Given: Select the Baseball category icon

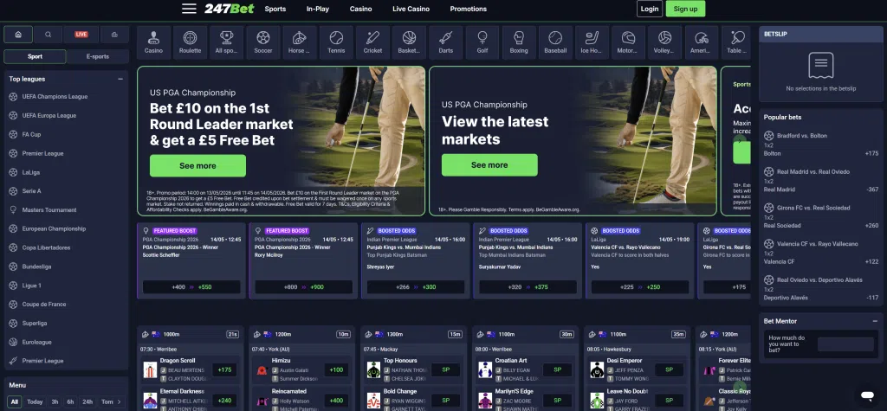Looking at the screenshot, I should click(x=555, y=42).
